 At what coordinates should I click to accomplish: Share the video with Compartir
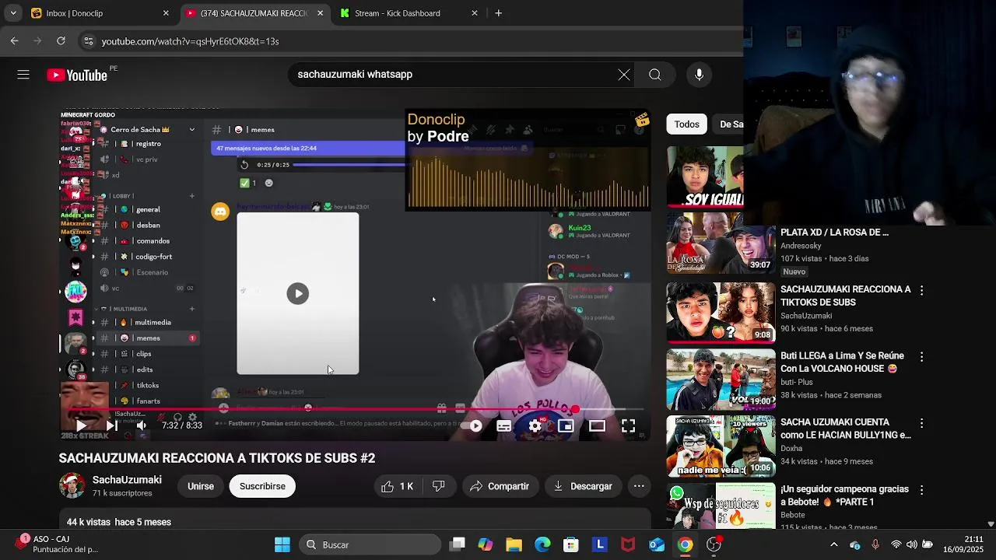(500, 486)
